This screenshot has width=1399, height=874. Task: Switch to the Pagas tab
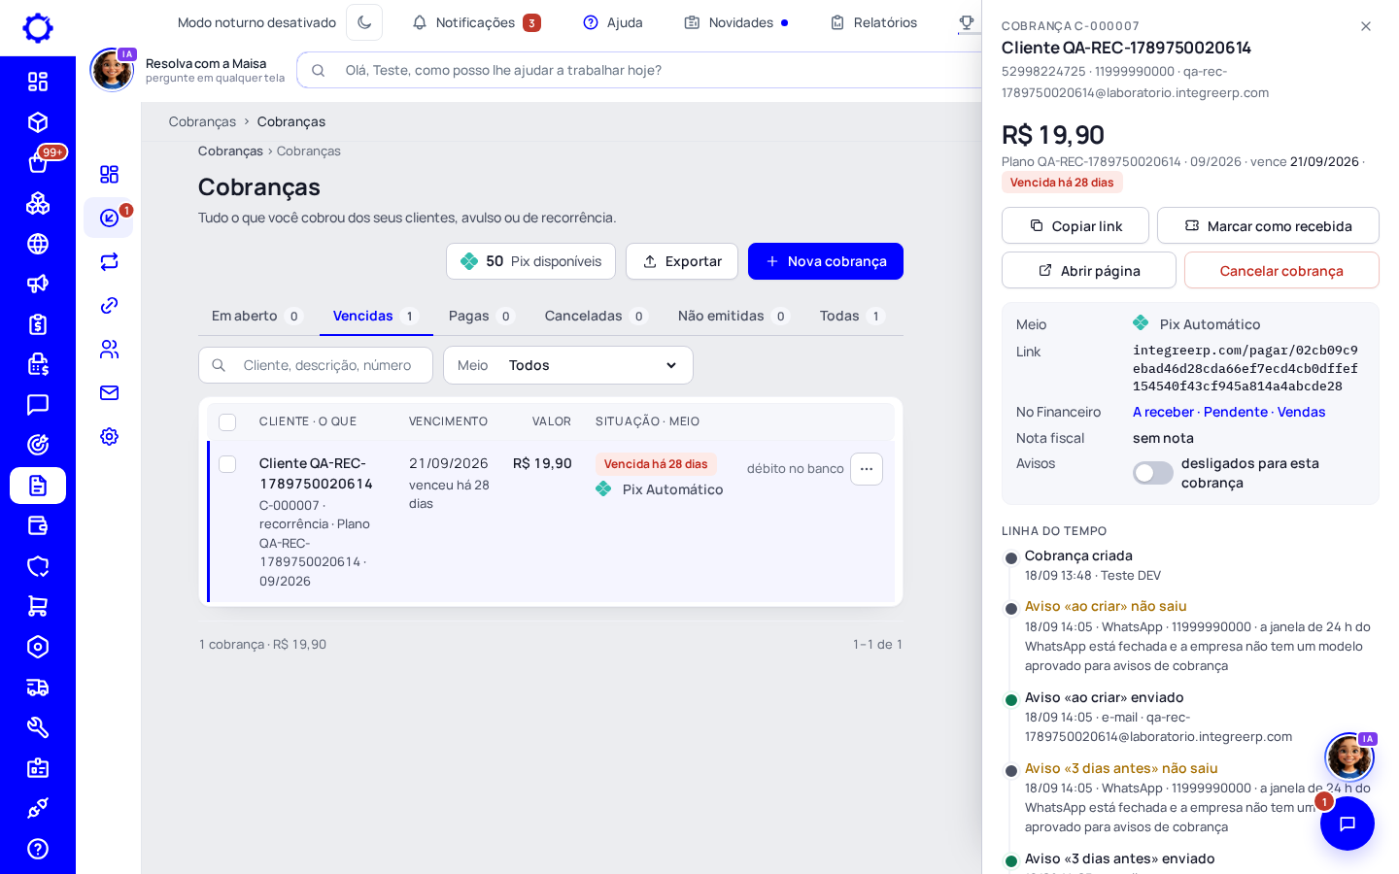pyautogui.click(x=481, y=316)
